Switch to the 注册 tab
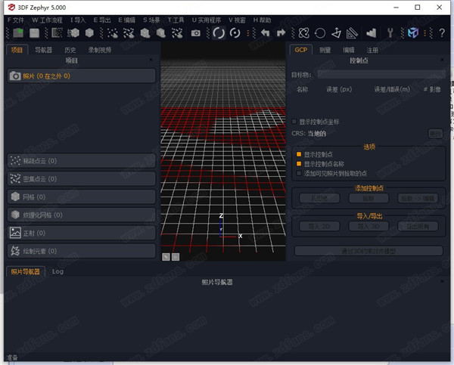The height and width of the screenshot is (365, 454). 372,50
